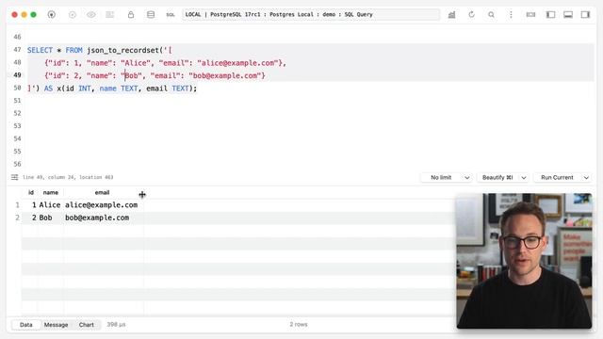Click the INT type keyword in editor
The image size is (603, 339).
click(85, 89)
